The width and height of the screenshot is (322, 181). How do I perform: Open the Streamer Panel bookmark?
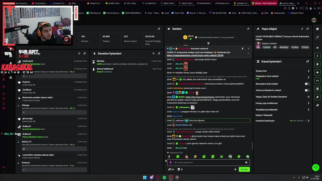point(295,13)
